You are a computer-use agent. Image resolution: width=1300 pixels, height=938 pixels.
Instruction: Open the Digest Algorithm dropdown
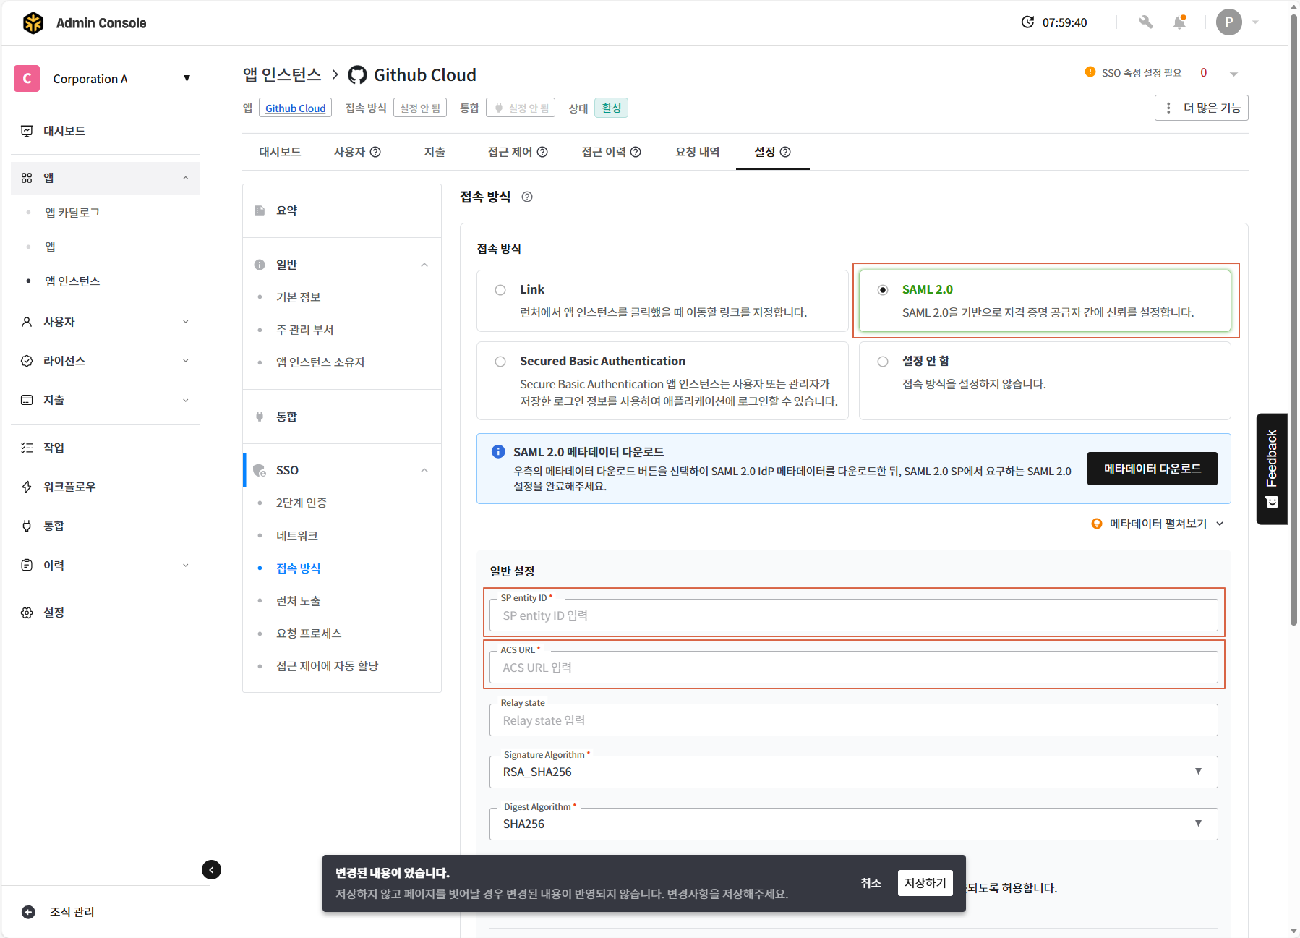pyautogui.click(x=853, y=824)
